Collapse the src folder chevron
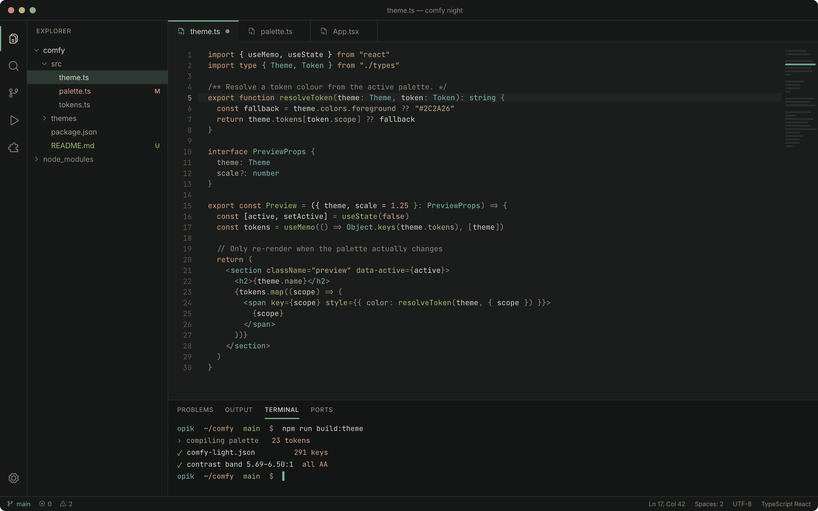Viewport: 818px width, 511px height. (x=44, y=64)
